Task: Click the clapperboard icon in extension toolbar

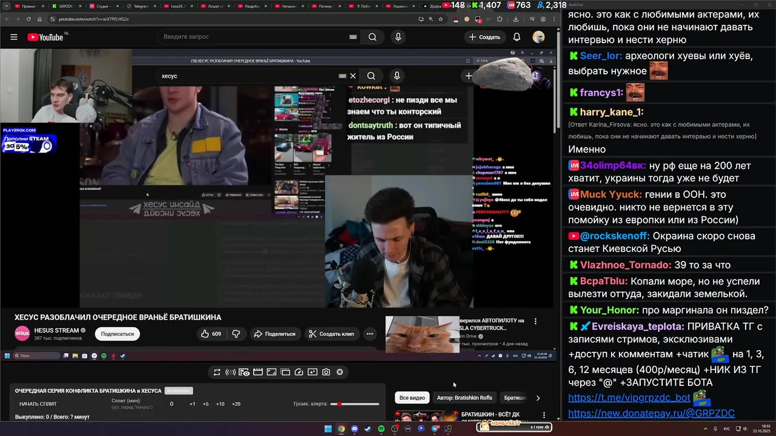Action: (x=258, y=372)
